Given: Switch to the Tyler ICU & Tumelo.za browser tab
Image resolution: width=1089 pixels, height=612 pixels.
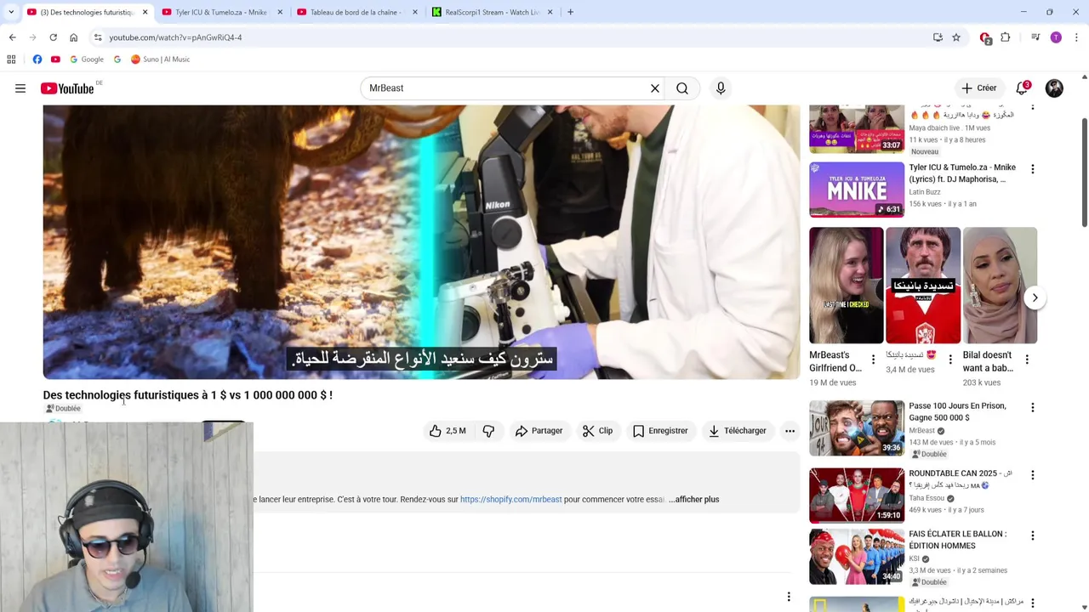Looking at the screenshot, I should pos(220,12).
